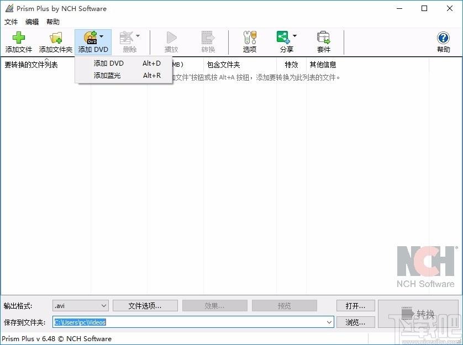Expand the save folder path dropdown arrow
463x345 pixels.
click(x=329, y=322)
